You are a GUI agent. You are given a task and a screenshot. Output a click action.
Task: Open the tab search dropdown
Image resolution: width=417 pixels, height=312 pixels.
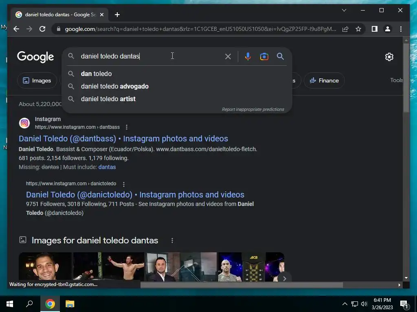[x=344, y=10]
